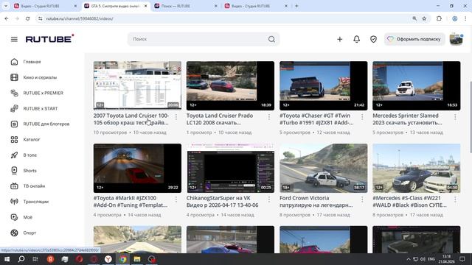Click the Каталог grid icon
This screenshot has width=472, height=265.
point(14,139)
